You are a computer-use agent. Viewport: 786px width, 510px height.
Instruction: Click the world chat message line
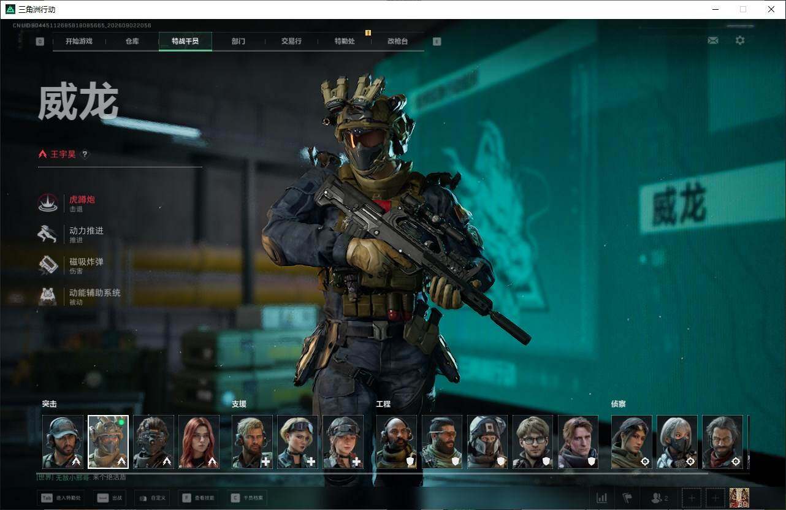tap(81, 477)
